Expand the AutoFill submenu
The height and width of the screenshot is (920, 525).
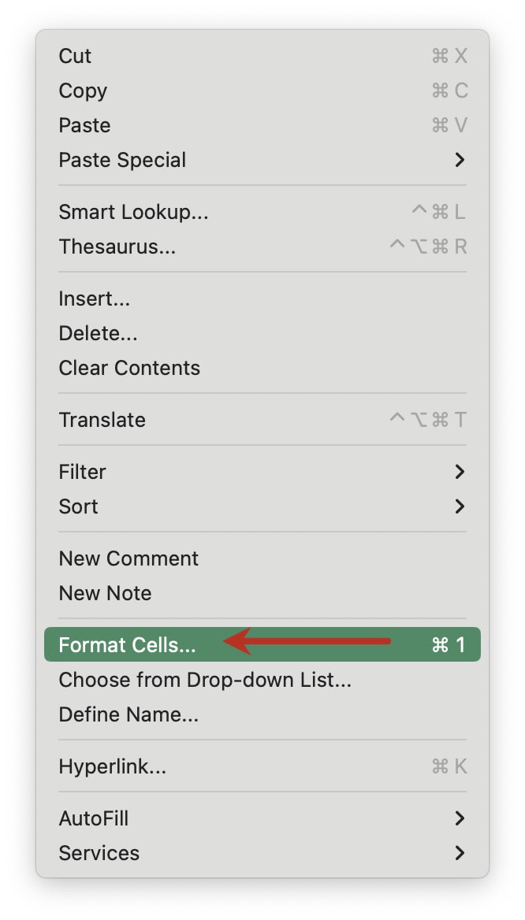tap(93, 818)
